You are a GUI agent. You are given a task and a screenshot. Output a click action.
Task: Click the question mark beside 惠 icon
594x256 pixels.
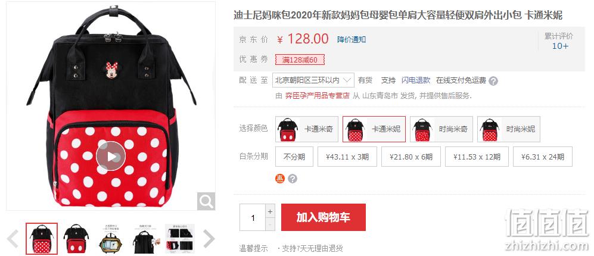[x=293, y=179]
